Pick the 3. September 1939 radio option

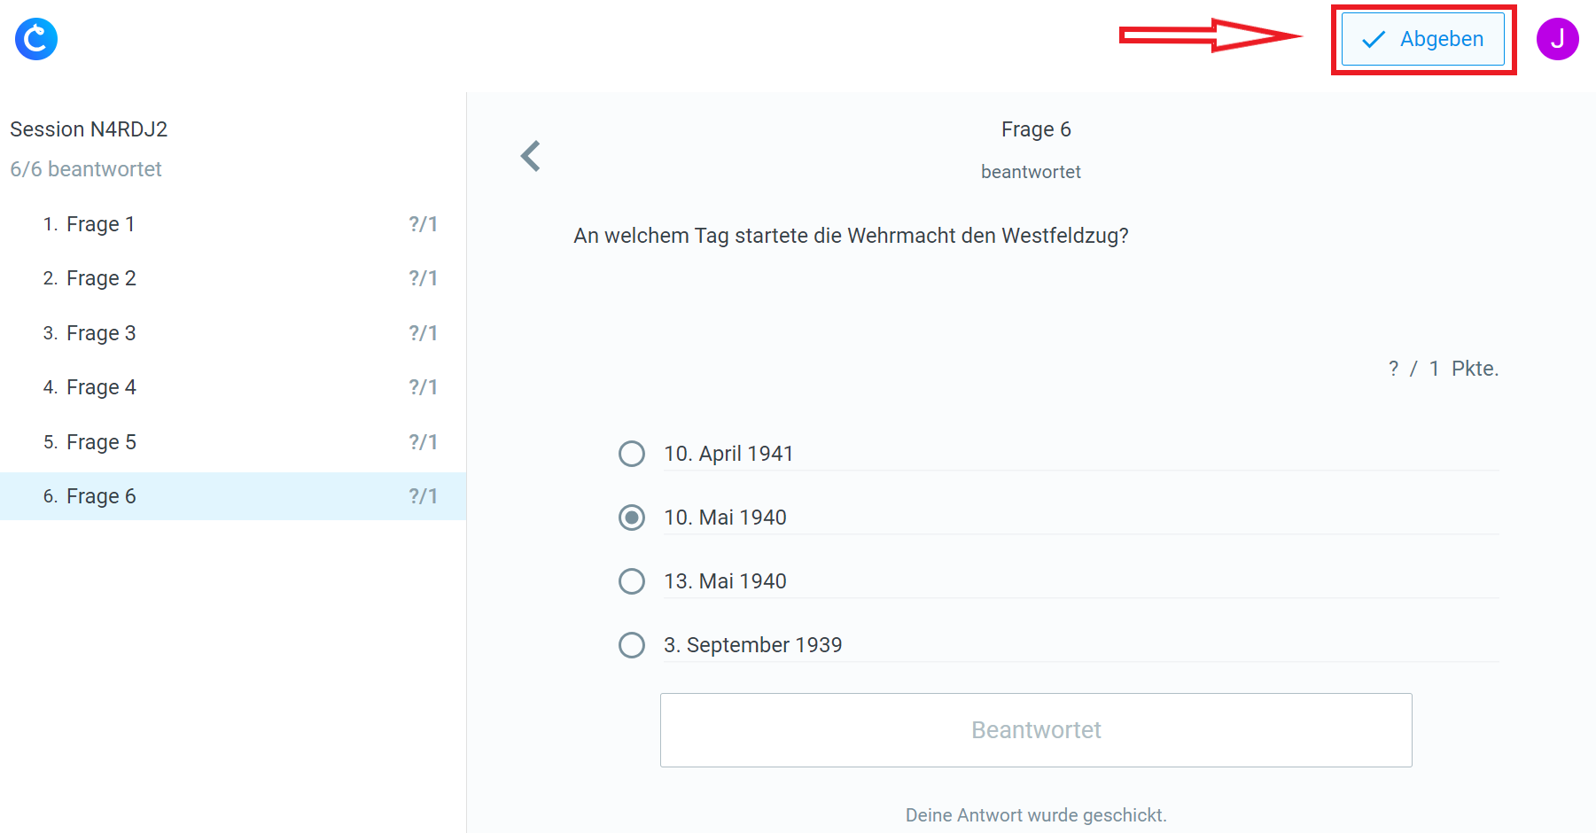tap(632, 645)
